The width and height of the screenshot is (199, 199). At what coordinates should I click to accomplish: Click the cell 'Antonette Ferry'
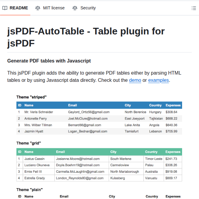pos(36,119)
